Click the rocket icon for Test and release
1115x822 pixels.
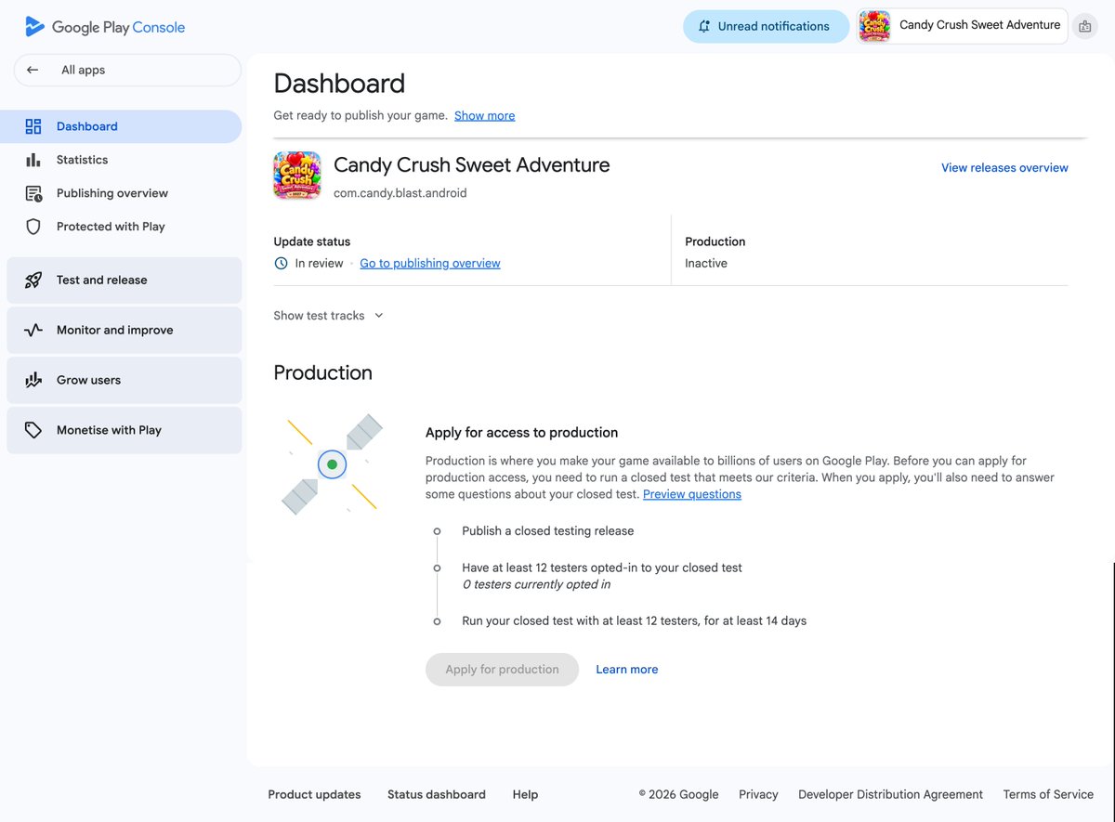(33, 280)
